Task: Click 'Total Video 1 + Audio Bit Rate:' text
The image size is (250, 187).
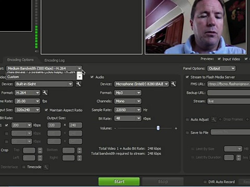Action: pyautogui.click(x=122, y=149)
